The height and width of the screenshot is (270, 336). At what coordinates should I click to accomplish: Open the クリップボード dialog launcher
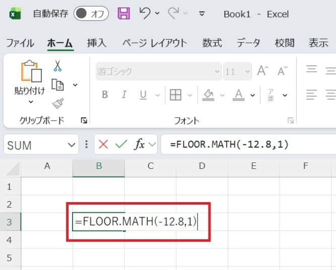tap(84, 121)
